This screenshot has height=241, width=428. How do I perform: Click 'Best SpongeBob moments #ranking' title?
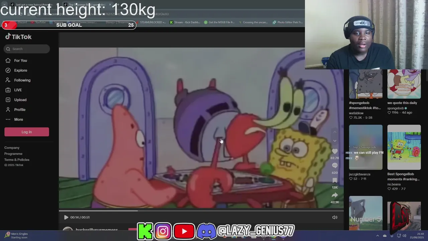tap(404, 177)
